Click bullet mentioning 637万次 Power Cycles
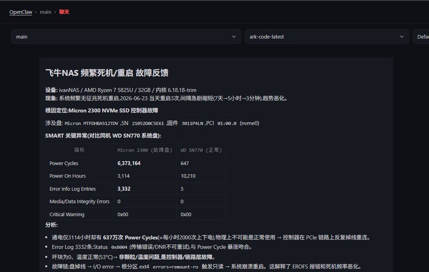The width and height of the screenshot is (429, 272). 212,237
